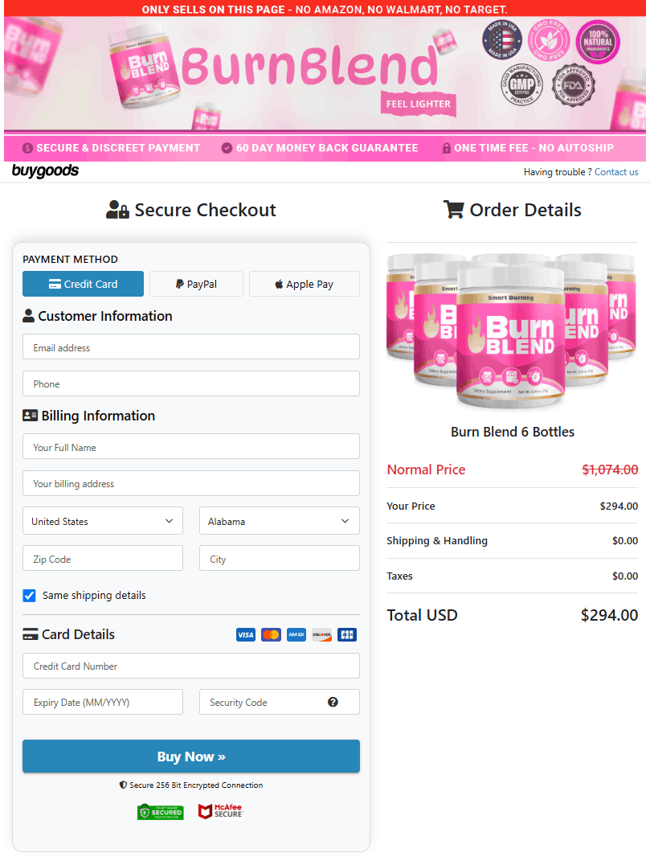
Task: Select the Credit Card payment tab
Action: [83, 284]
